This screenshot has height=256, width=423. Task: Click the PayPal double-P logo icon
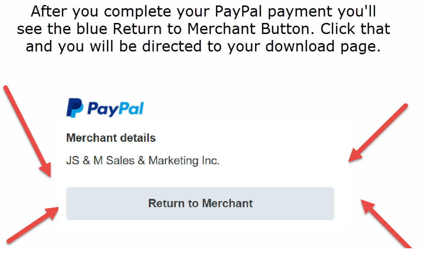pos(75,108)
